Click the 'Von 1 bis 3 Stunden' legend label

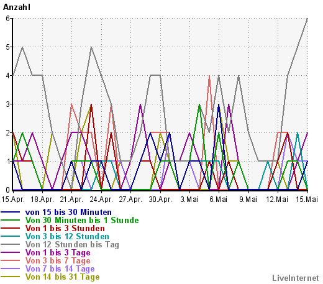[x=65, y=228]
